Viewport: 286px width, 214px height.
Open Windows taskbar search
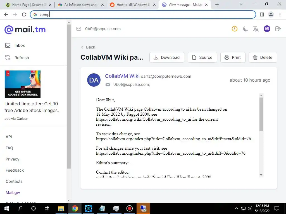tap(20, 208)
